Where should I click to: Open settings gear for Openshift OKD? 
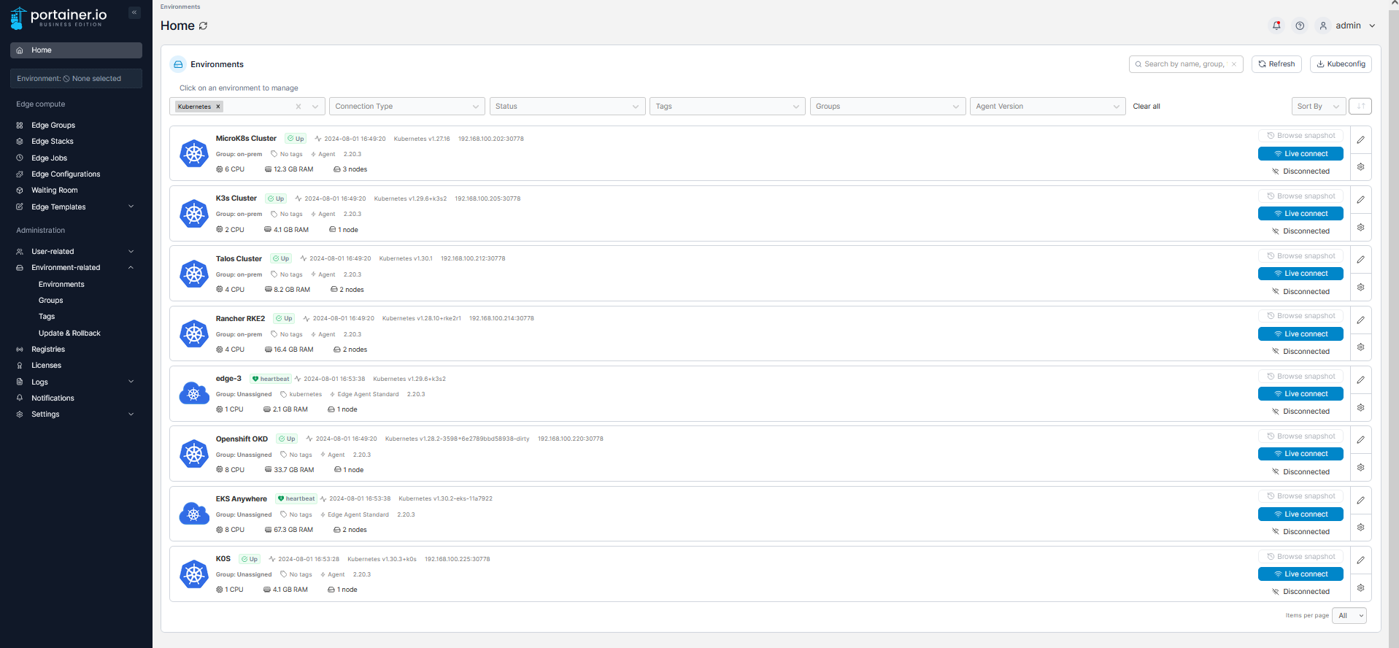pos(1360,468)
